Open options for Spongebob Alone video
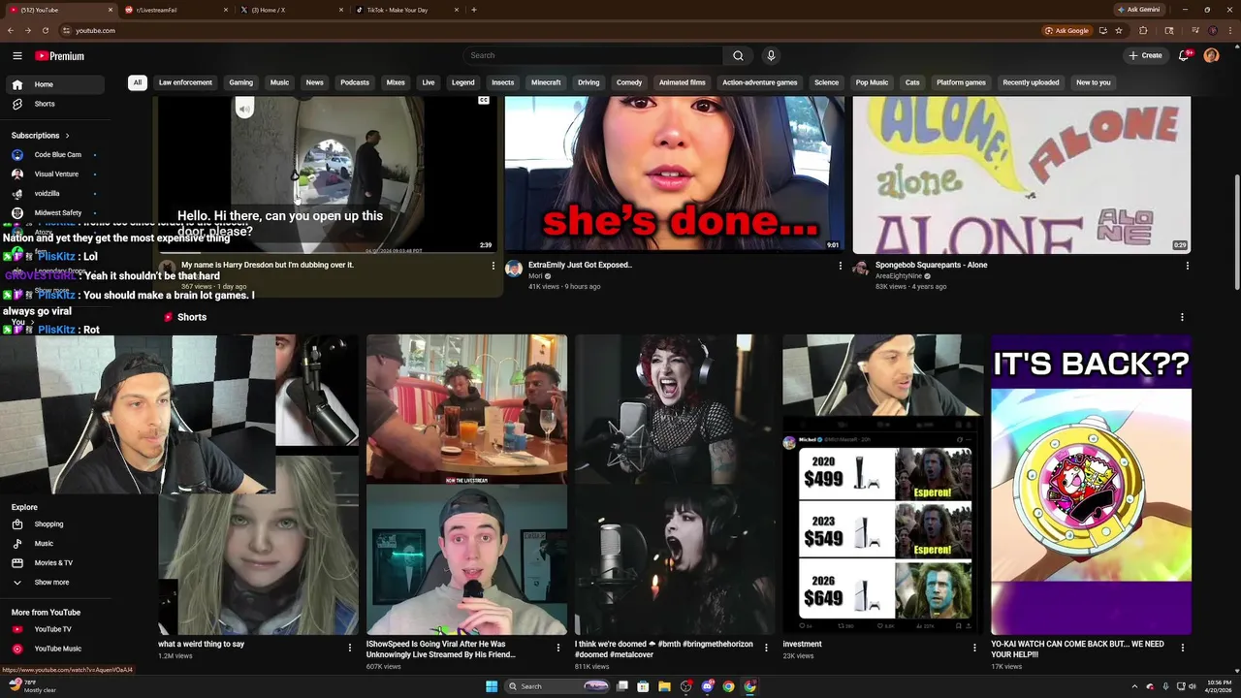 point(1187,266)
